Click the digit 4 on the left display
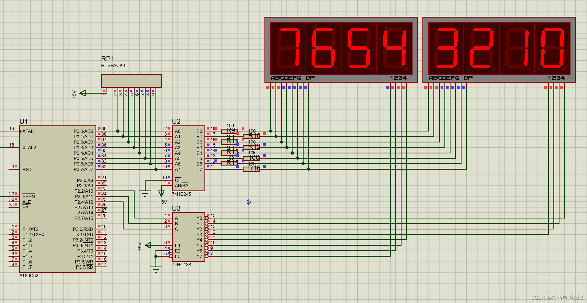 pyautogui.click(x=395, y=48)
